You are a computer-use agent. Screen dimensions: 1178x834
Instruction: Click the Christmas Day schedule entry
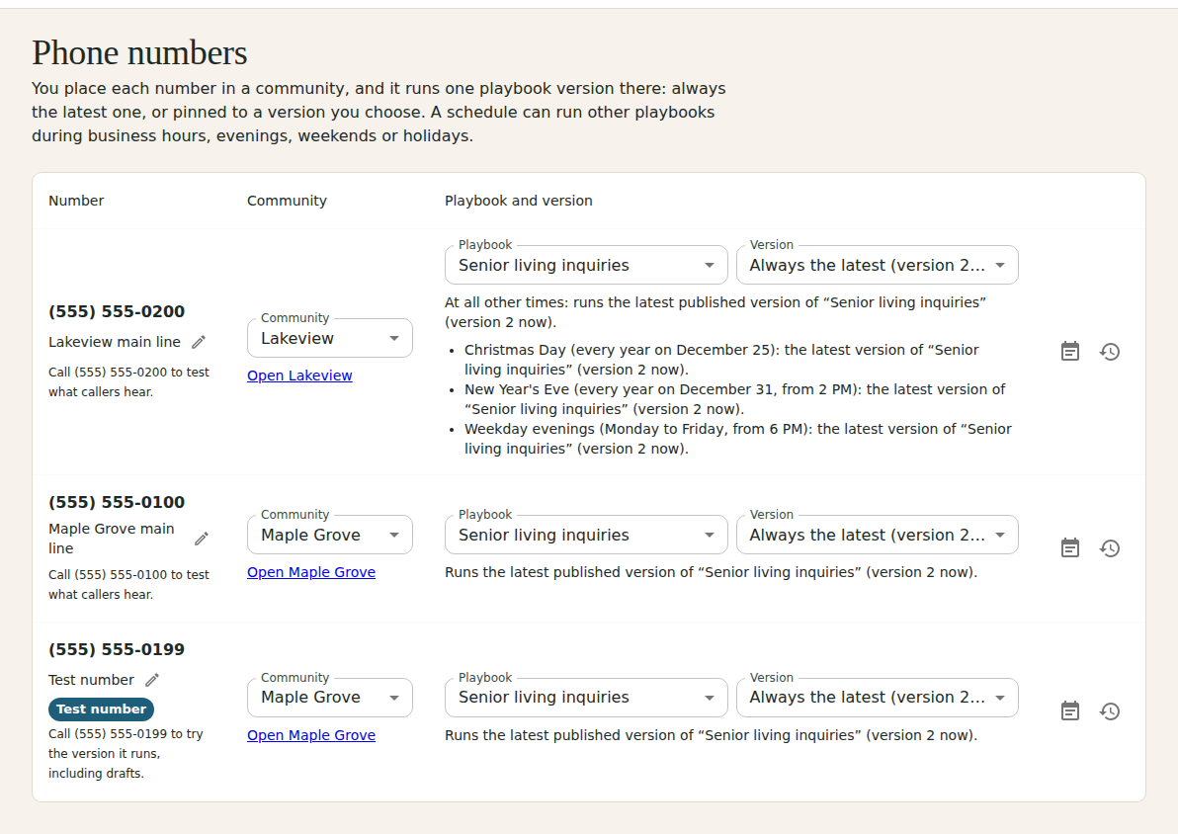pyautogui.click(x=721, y=360)
